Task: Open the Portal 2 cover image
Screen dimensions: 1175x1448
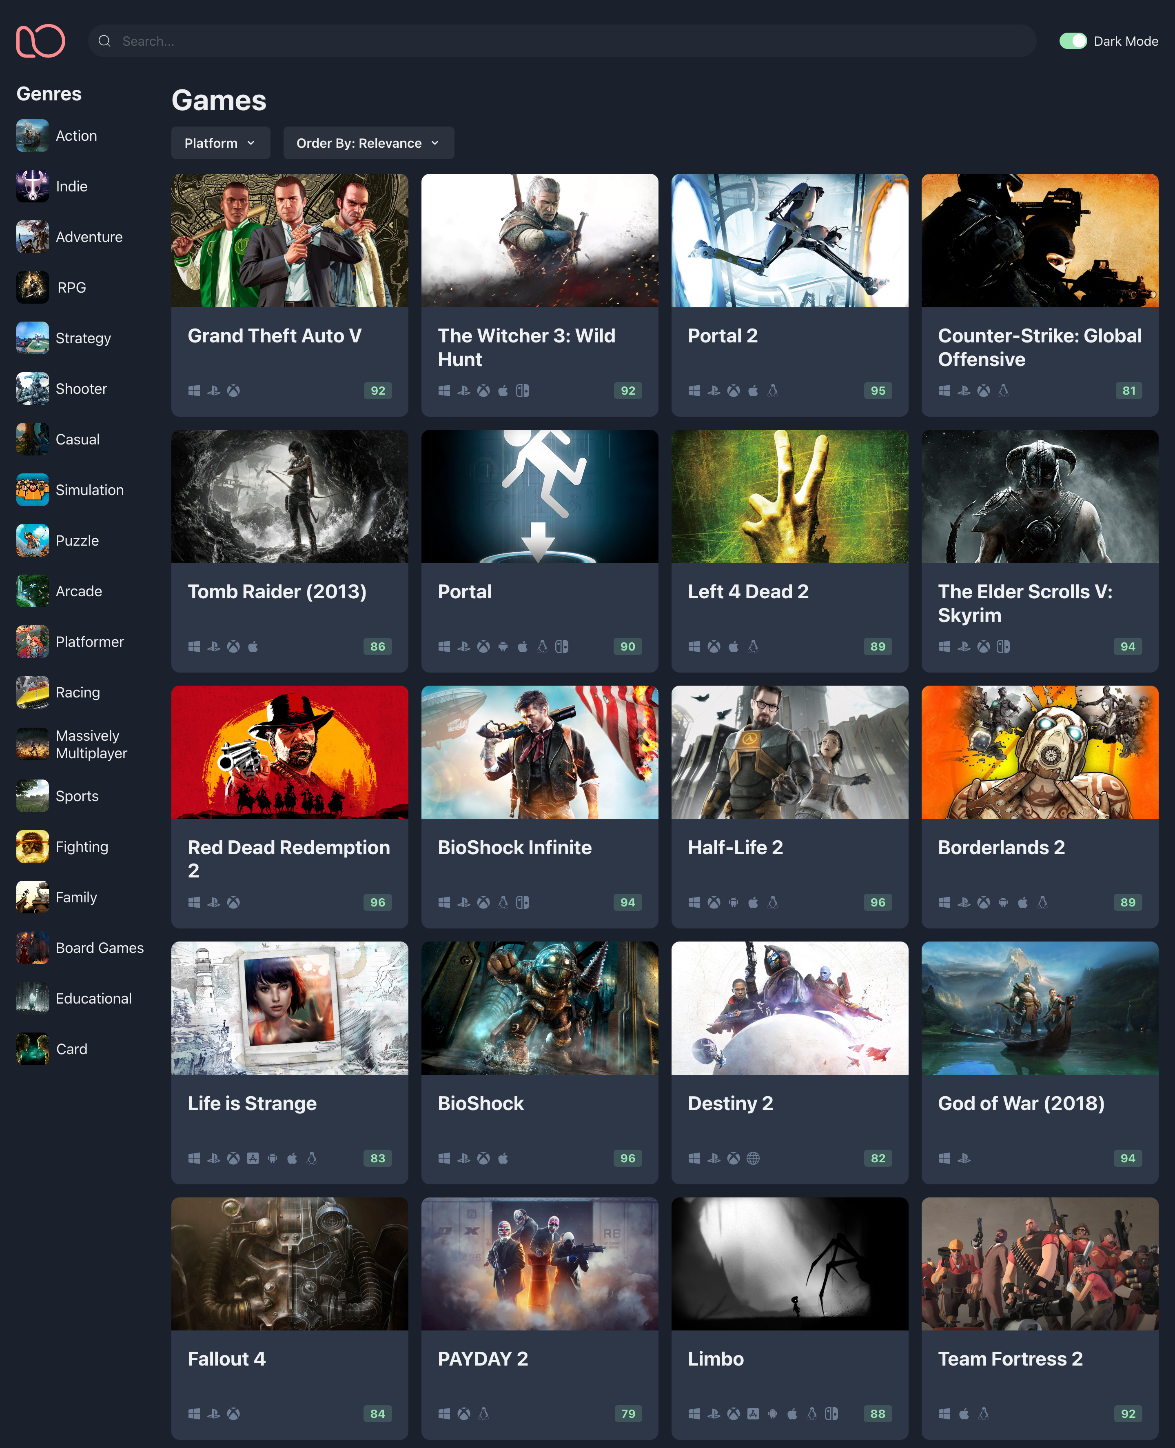Action: tap(790, 240)
